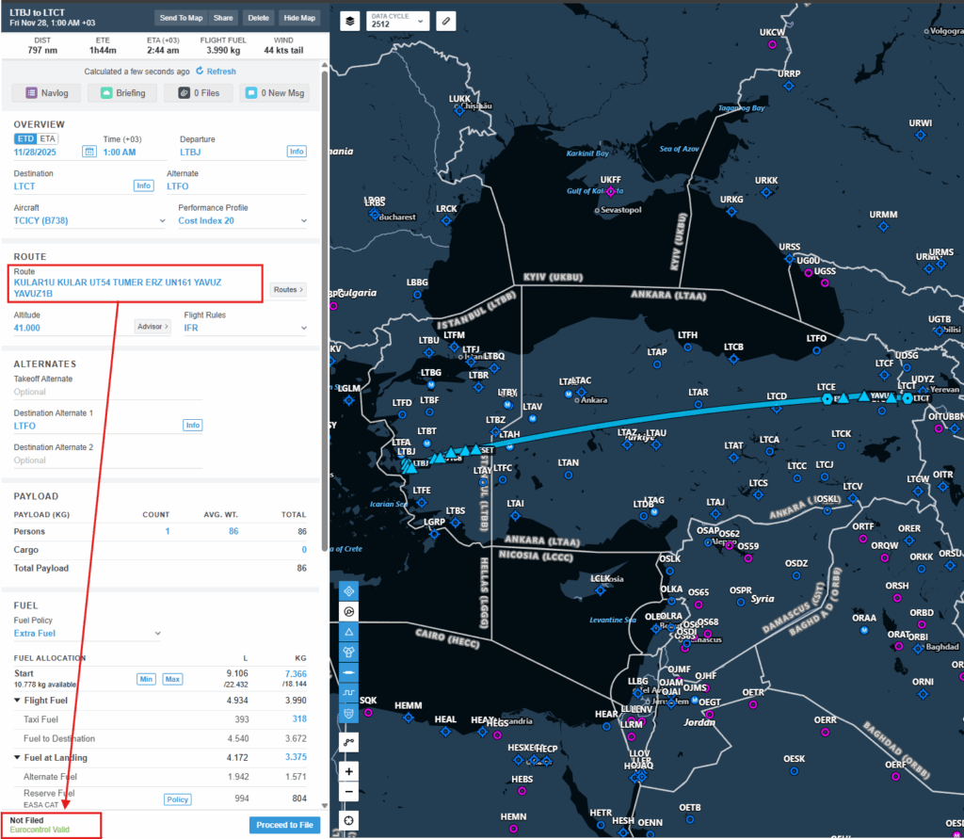Open the map layers icon
964x839 pixels.
(x=349, y=20)
